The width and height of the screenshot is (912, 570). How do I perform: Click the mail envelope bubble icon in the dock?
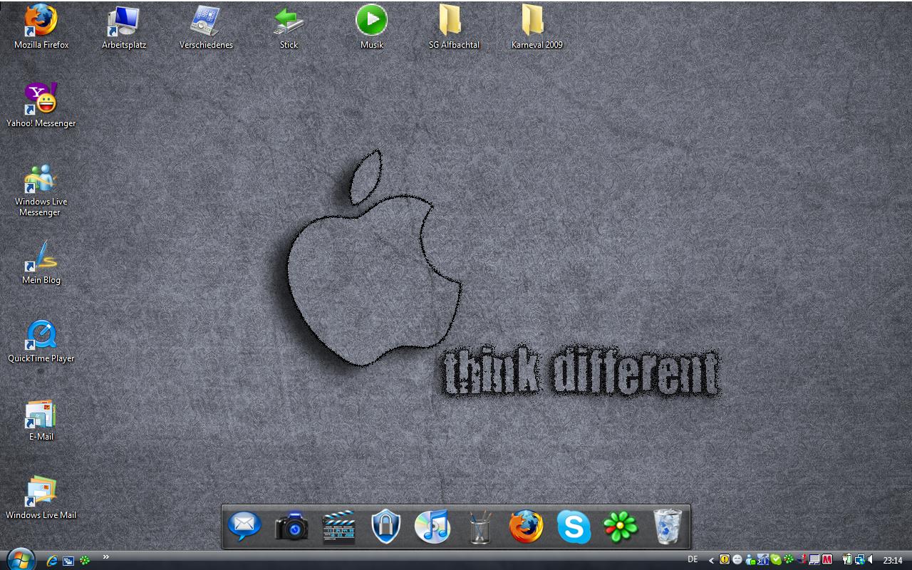(x=244, y=527)
